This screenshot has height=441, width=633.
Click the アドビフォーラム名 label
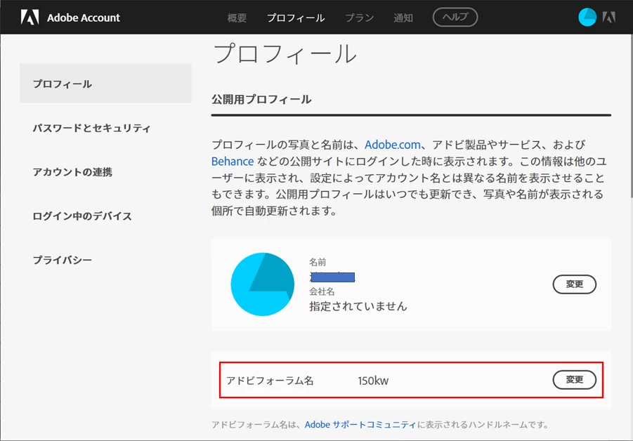coord(270,381)
